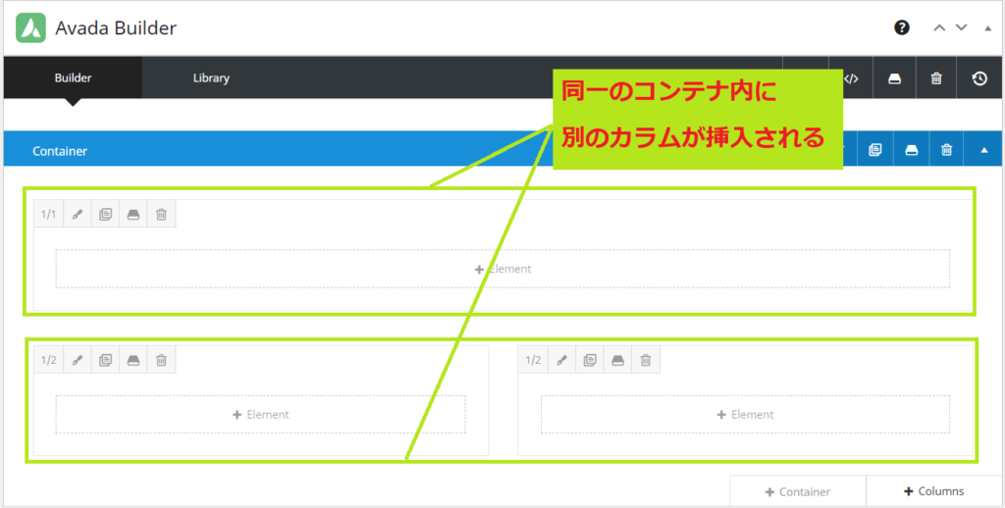Viewport: 1005px width, 508px height.
Task: Delete the right 1/2 column
Action: [x=646, y=360]
